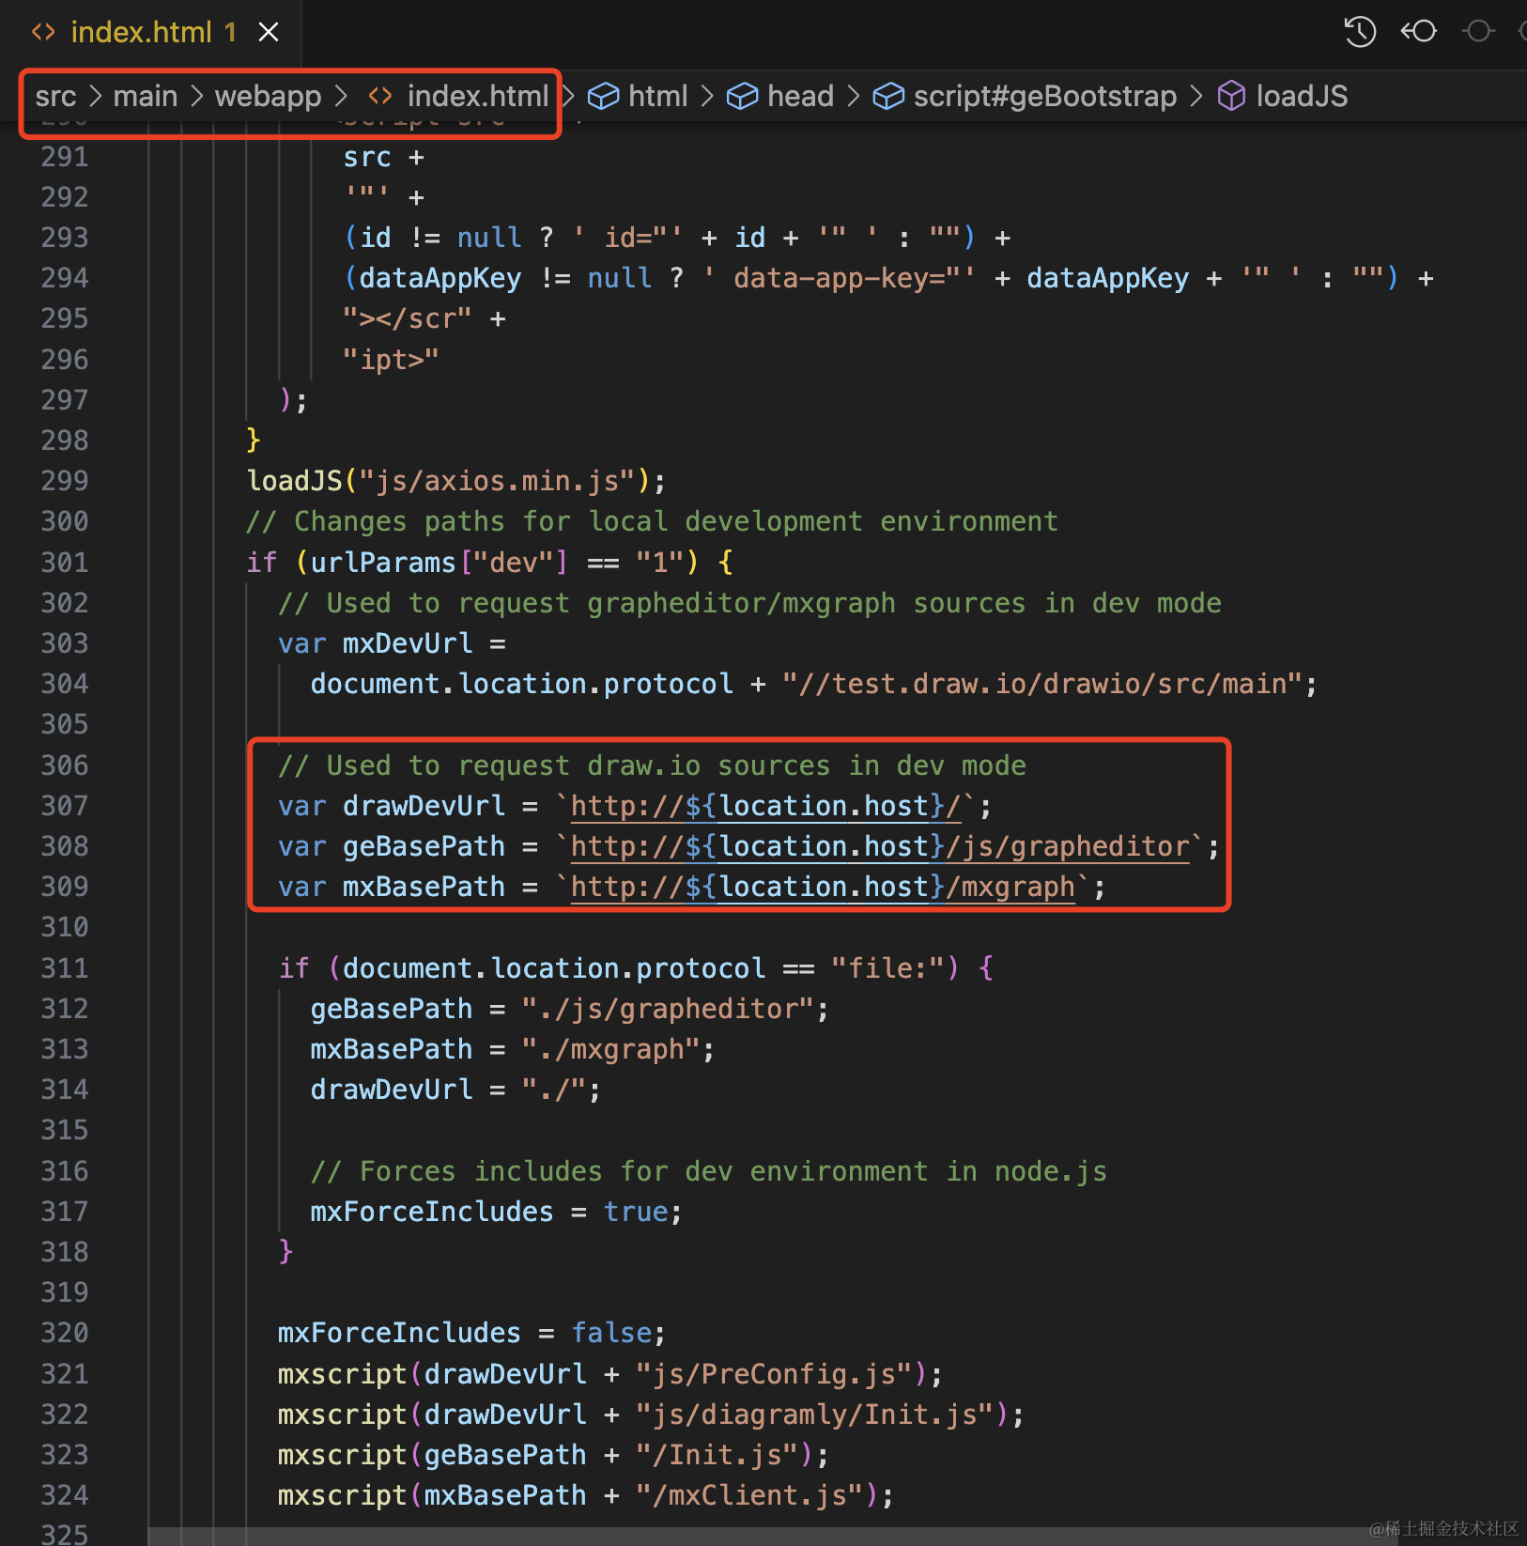This screenshot has width=1527, height=1546.
Task: Click mxscript "js/PreConfig.js" line
Action: tap(609, 1374)
